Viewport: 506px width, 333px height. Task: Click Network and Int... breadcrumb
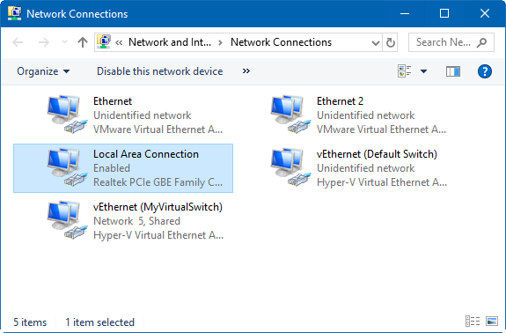[x=170, y=42]
